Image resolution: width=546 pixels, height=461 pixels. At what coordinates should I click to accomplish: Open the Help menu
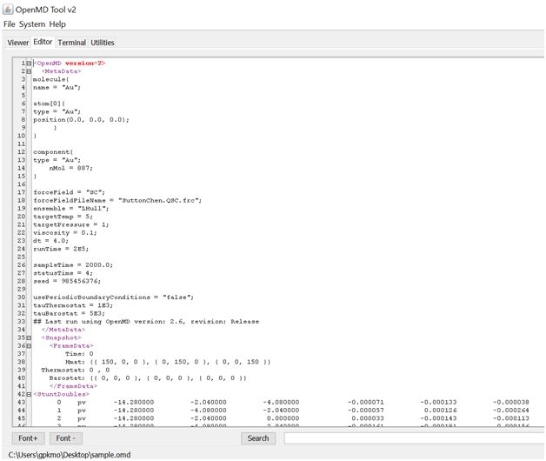[57, 24]
